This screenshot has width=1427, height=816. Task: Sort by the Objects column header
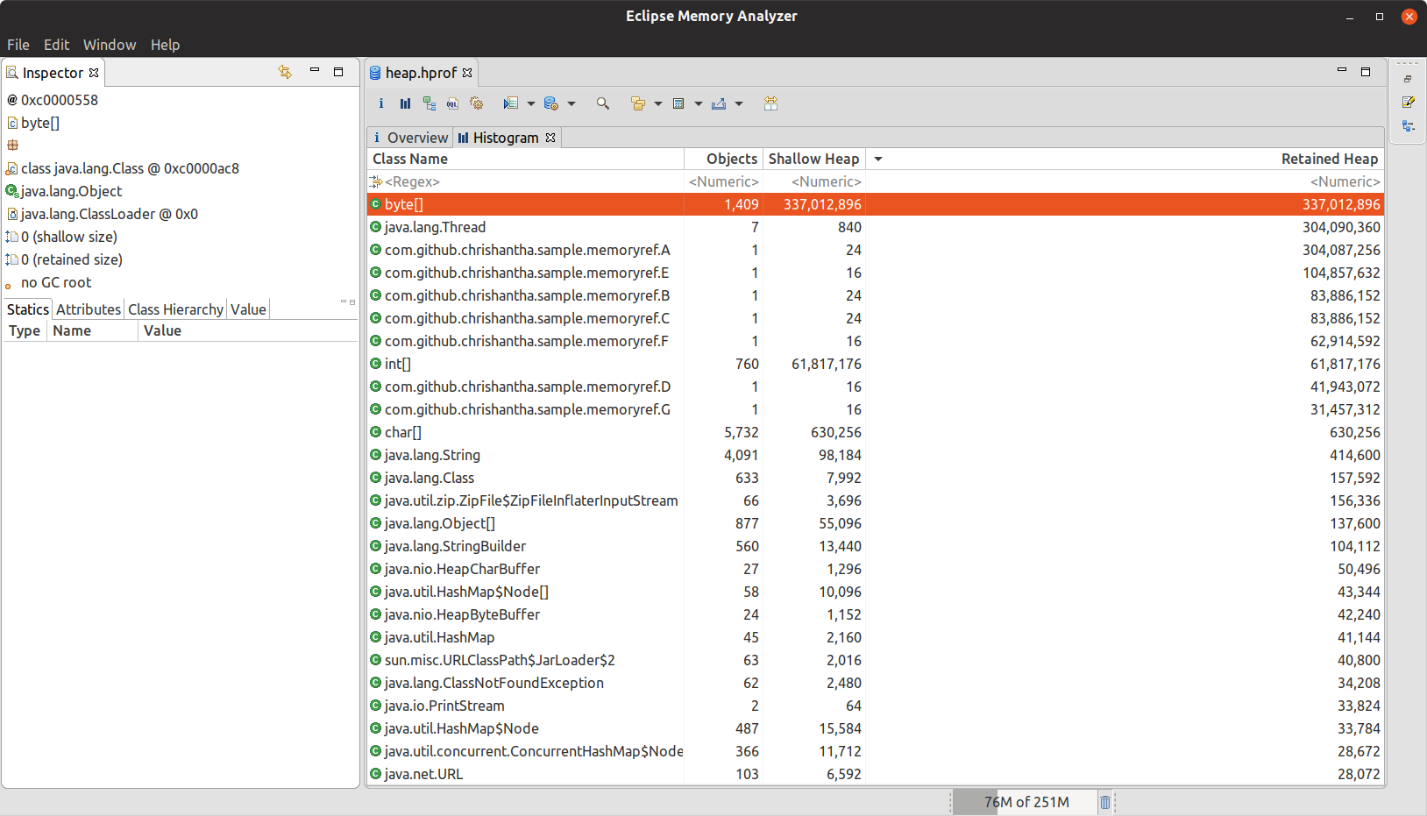pos(723,159)
